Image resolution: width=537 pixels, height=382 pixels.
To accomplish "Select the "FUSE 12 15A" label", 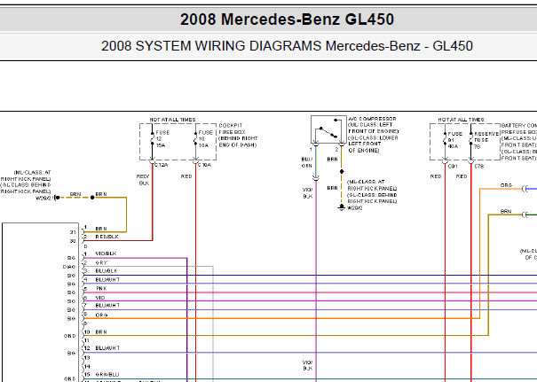I will pyautogui.click(x=162, y=139).
